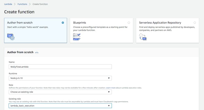
Task: Click the 'Runtime' field label
Action: tap(13, 74)
